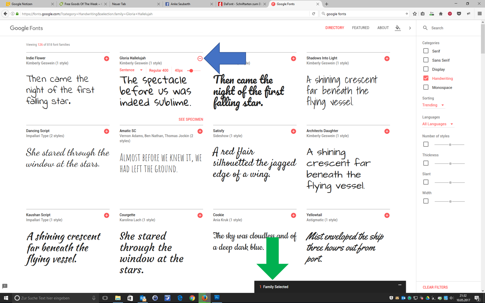Enable the Slant filter checkbox
485x303 pixels.
[x=426, y=182]
